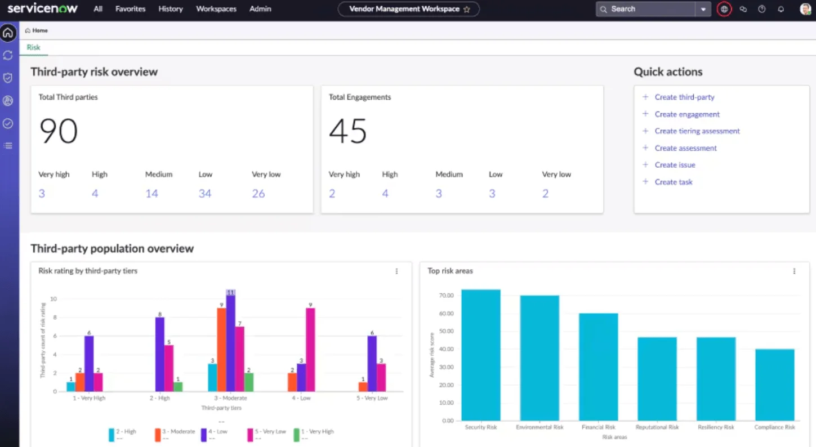Image resolution: width=816 pixels, height=447 pixels.
Task: Click the home breadcrumb icon
Action: coord(28,30)
